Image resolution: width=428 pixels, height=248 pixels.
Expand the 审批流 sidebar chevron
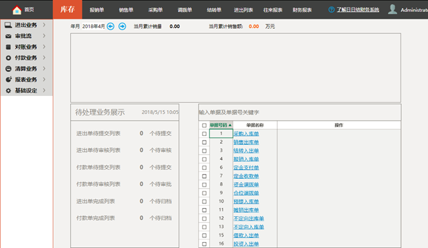[44, 35]
